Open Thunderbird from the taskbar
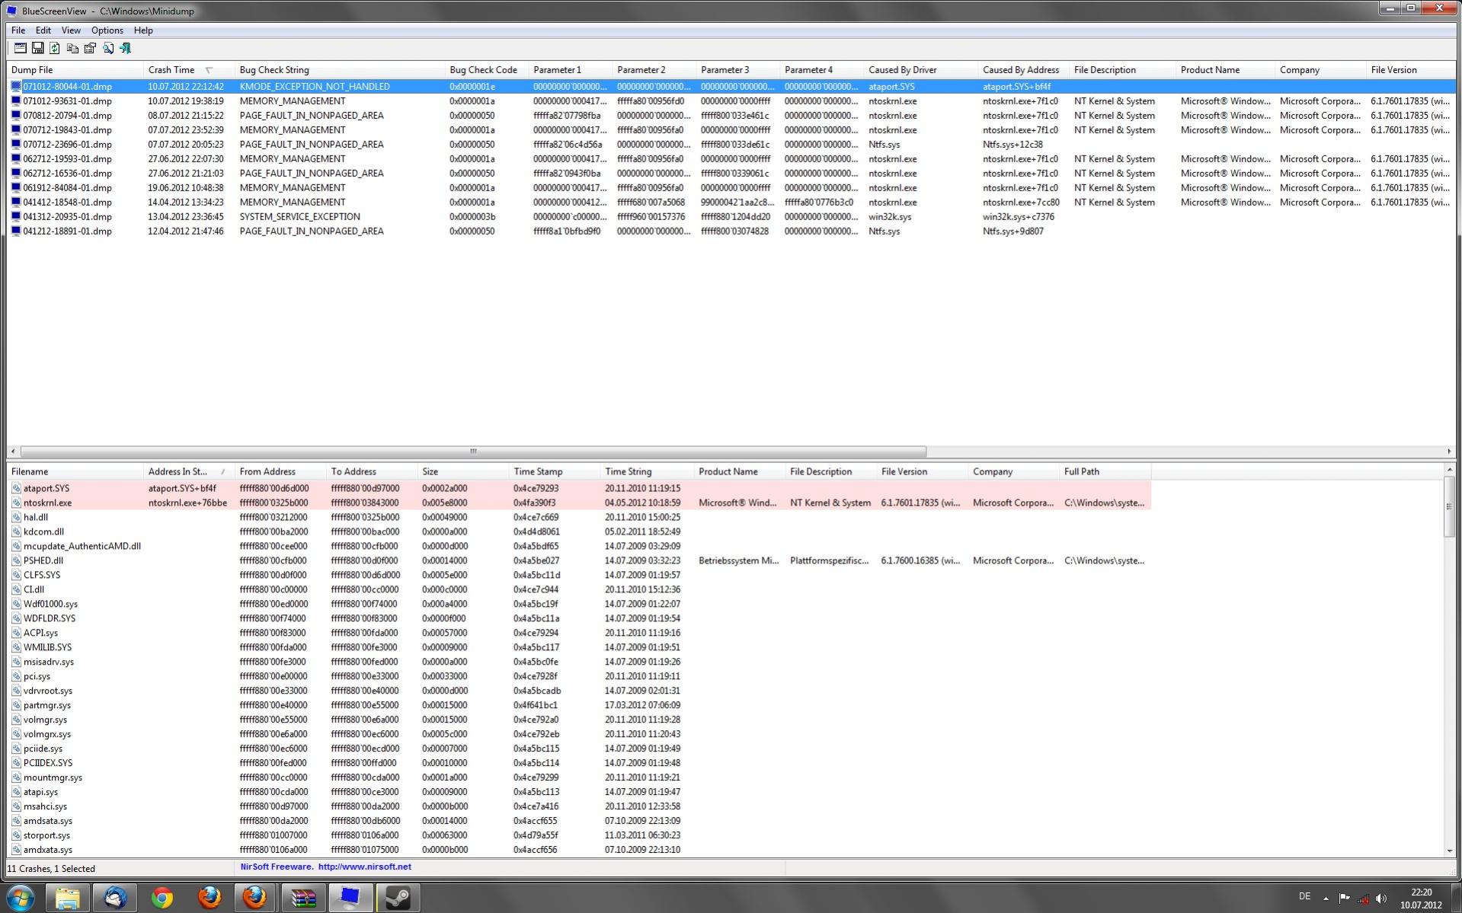Viewport: 1462px width, 913px height. [115, 898]
